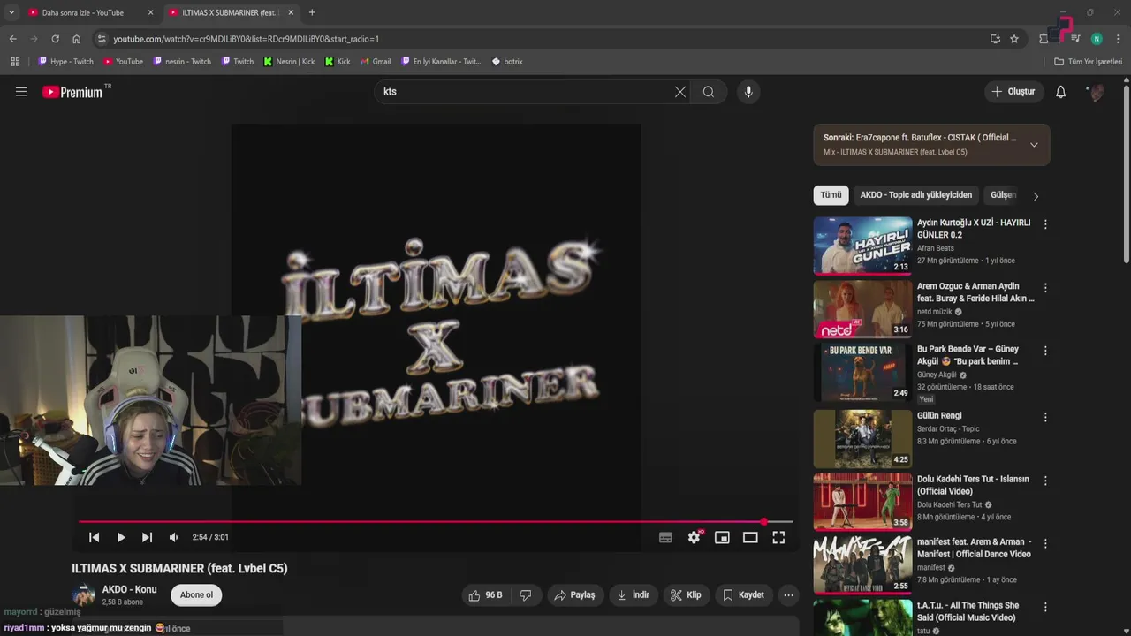This screenshot has height=636, width=1131.
Task: Open Nesrin | Kick bookmark
Action: [x=289, y=62]
